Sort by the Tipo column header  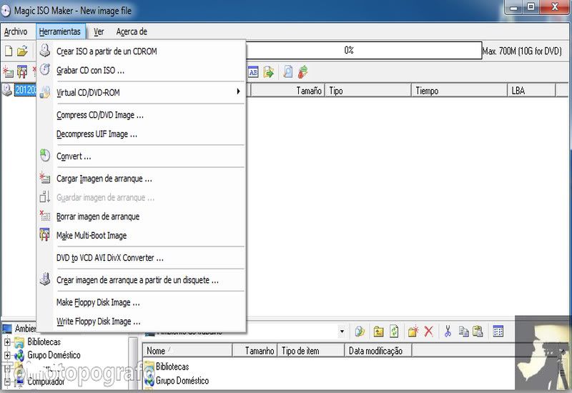point(368,91)
